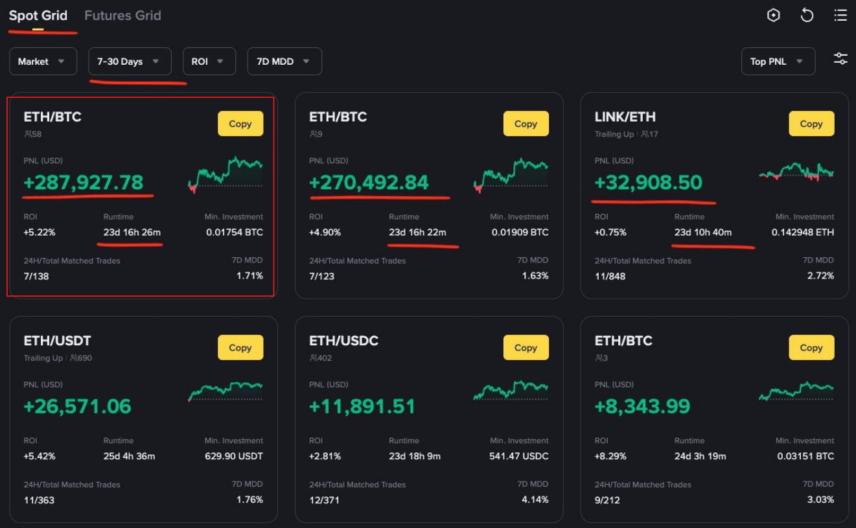The image size is (856, 528).
Task: Expand the ROI filter dropdown
Action: pyautogui.click(x=209, y=62)
